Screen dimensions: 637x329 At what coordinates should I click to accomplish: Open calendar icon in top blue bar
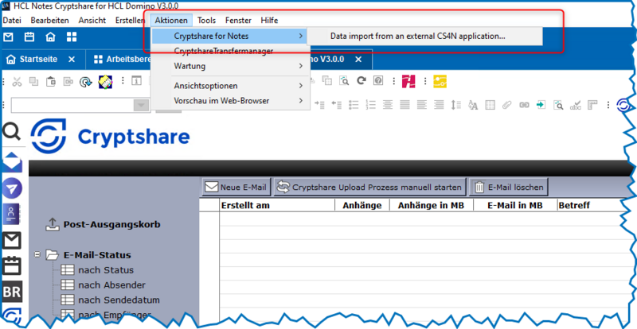29,37
